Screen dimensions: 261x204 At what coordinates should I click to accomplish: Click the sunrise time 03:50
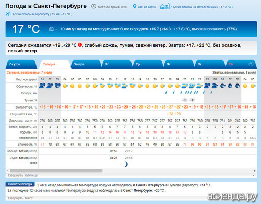pyautogui.click(x=114, y=151)
